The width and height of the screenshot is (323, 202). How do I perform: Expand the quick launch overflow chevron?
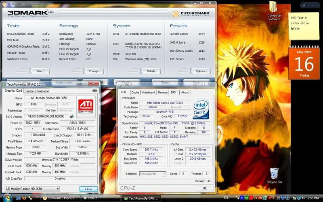(38, 197)
